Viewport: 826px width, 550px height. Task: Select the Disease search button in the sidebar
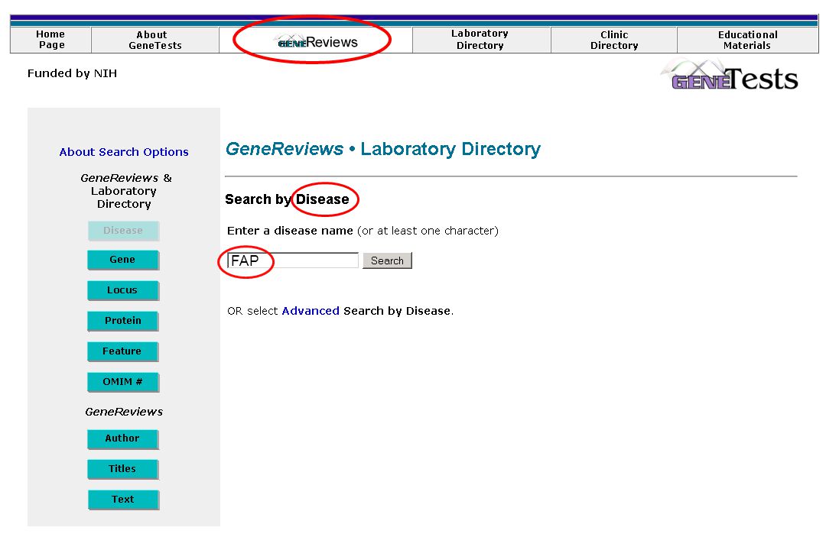123,231
